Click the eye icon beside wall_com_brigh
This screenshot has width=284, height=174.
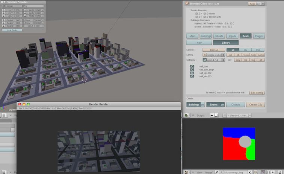[x=192, y=70]
